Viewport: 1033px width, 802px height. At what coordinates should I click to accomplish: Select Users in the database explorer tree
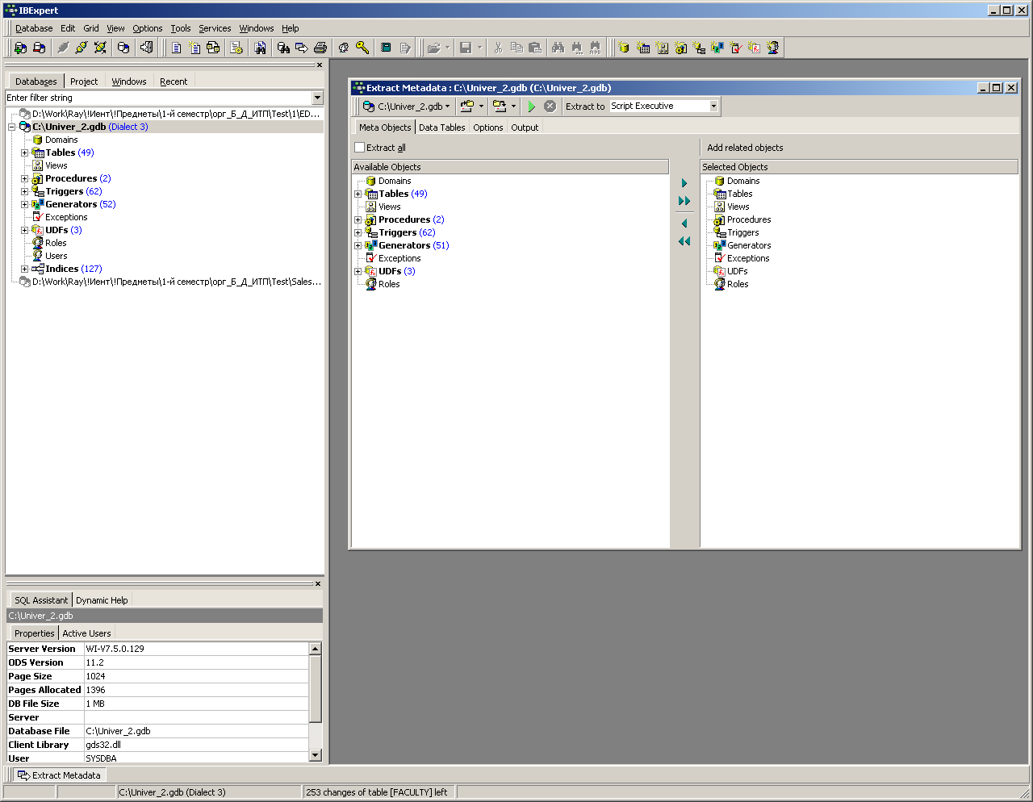pyautogui.click(x=56, y=256)
